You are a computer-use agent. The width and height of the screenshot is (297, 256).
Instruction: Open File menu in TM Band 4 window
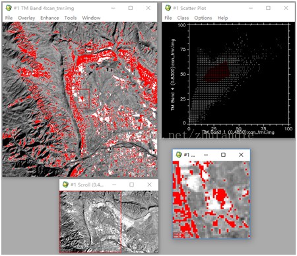tap(9, 18)
